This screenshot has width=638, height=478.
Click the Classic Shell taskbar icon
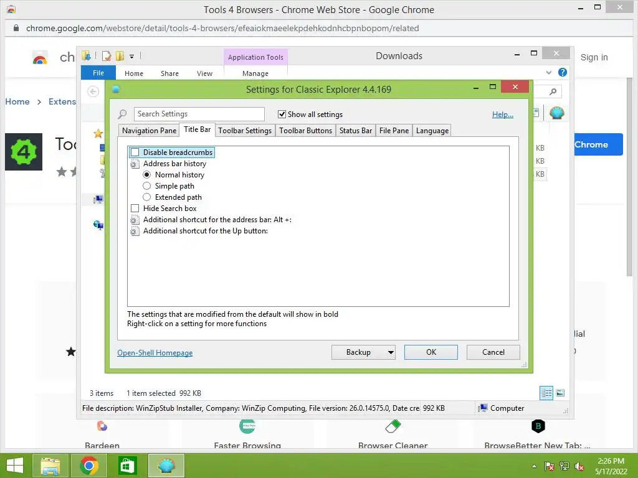[x=166, y=466]
